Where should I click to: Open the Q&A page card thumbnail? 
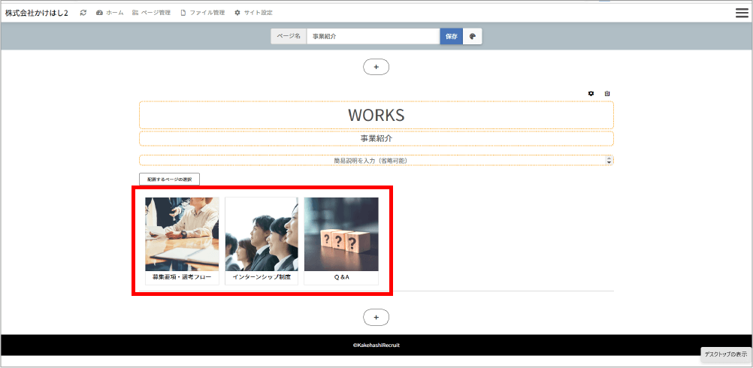click(341, 234)
